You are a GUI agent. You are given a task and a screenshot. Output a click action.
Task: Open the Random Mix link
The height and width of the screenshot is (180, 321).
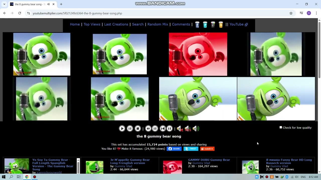click(158, 24)
